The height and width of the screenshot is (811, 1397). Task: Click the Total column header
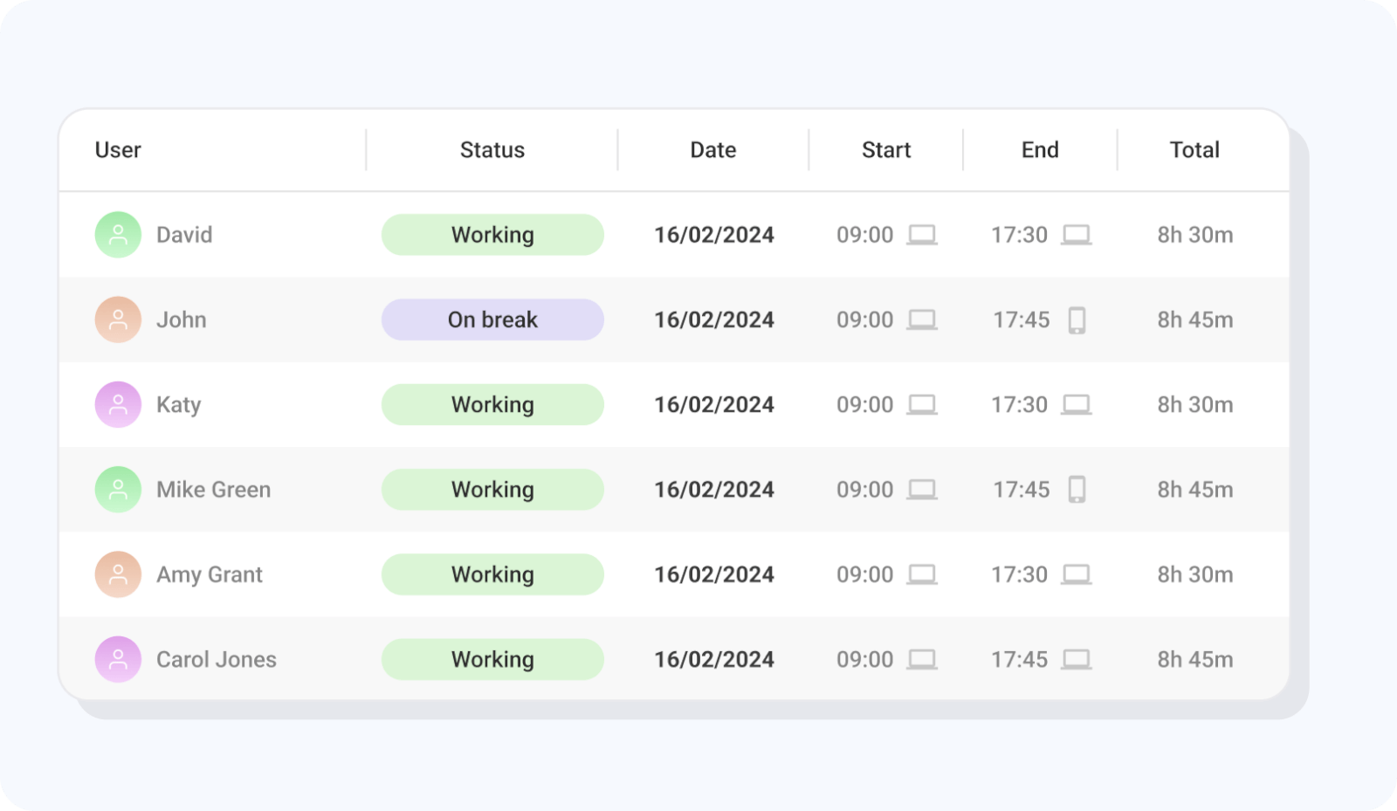tap(1194, 150)
